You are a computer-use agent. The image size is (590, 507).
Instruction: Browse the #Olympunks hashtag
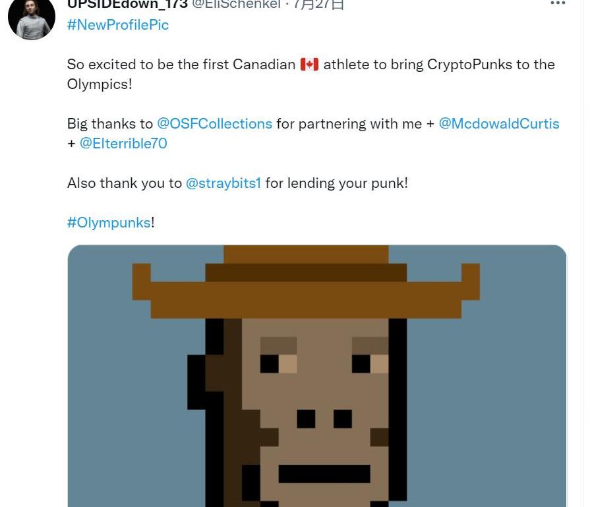tap(109, 223)
